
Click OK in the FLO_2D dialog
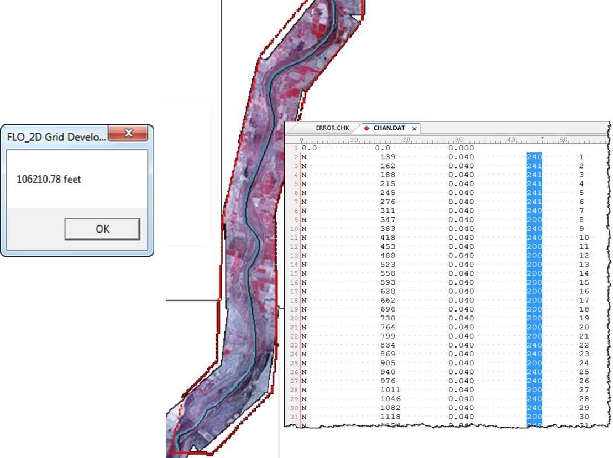(102, 229)
